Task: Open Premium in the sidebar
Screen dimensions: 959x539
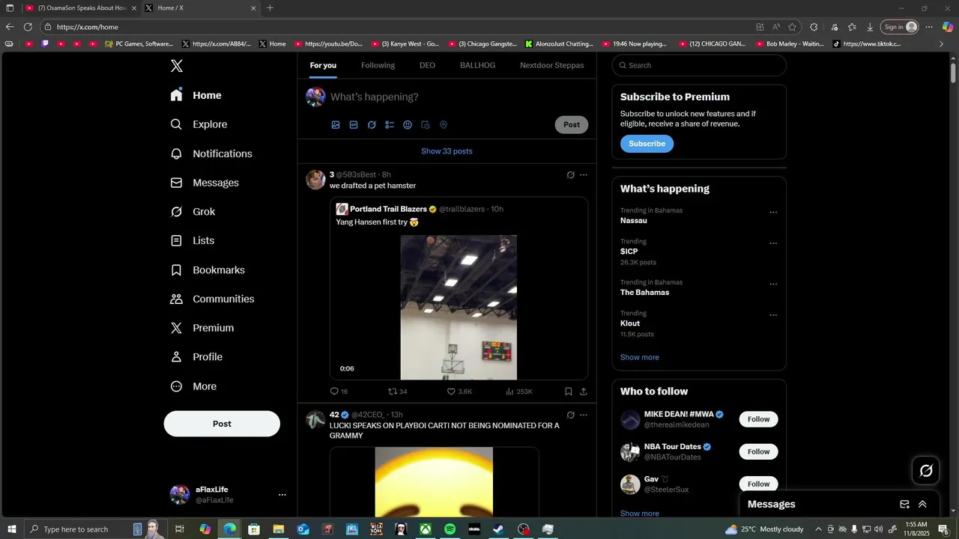Action: 202,328
